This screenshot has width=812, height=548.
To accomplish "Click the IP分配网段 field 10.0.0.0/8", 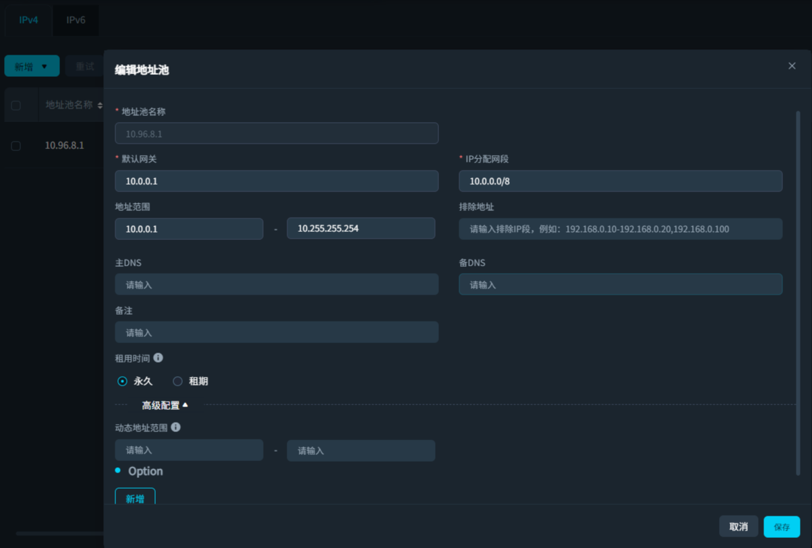I will tap(620, 181).
